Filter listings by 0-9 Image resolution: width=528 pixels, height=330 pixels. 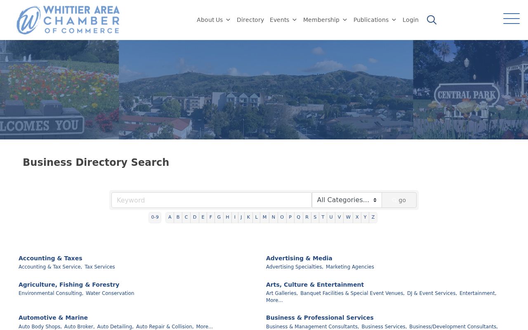coord(155,217)
